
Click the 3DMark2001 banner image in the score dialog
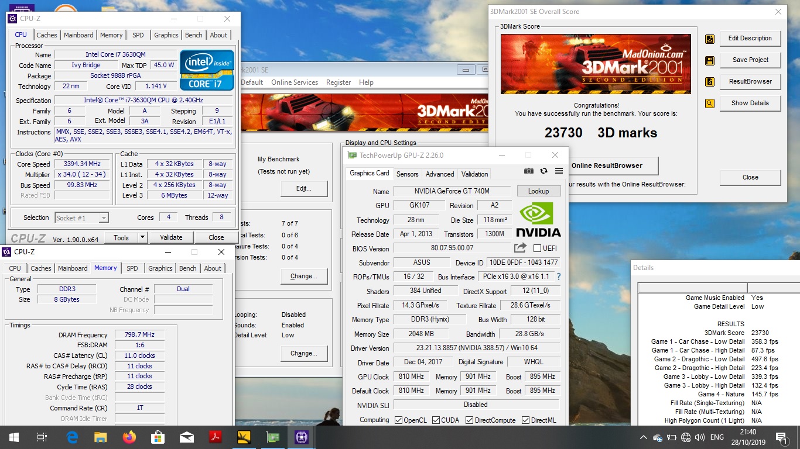596,64
